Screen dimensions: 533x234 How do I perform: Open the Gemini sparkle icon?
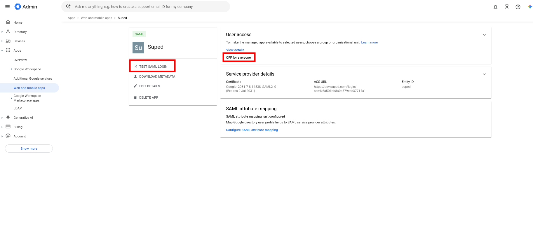(530, 7)
